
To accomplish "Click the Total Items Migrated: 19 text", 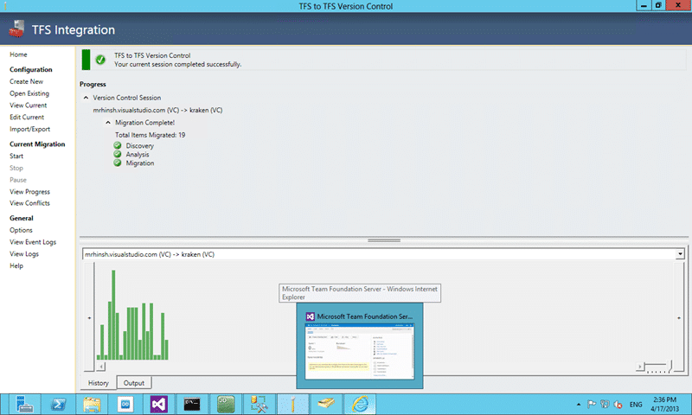I will 150,135.
